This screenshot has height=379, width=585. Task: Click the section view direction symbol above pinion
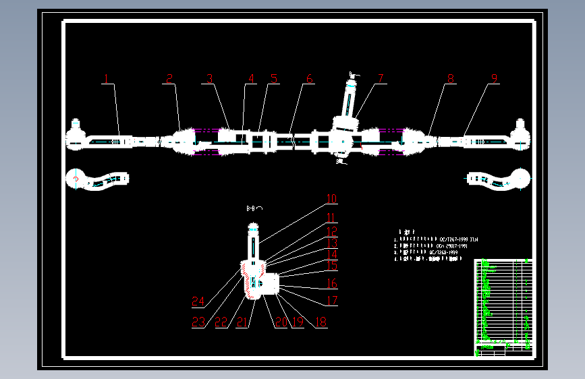pos(254,208)
